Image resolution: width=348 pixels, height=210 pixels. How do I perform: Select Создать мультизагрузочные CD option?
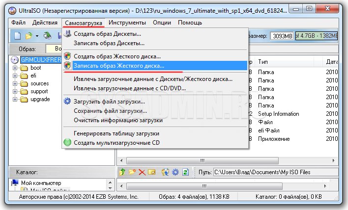coord(116,142)
